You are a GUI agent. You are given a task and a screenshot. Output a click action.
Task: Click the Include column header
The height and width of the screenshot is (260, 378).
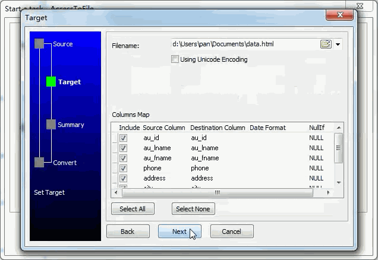pos(130,128)
